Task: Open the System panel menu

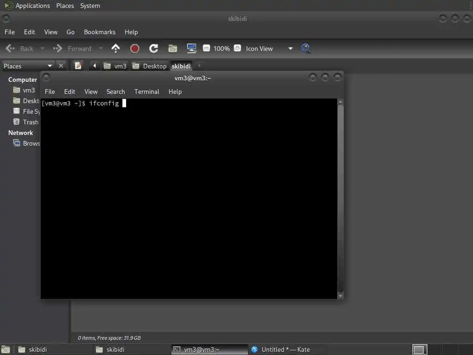Action: 90,6
